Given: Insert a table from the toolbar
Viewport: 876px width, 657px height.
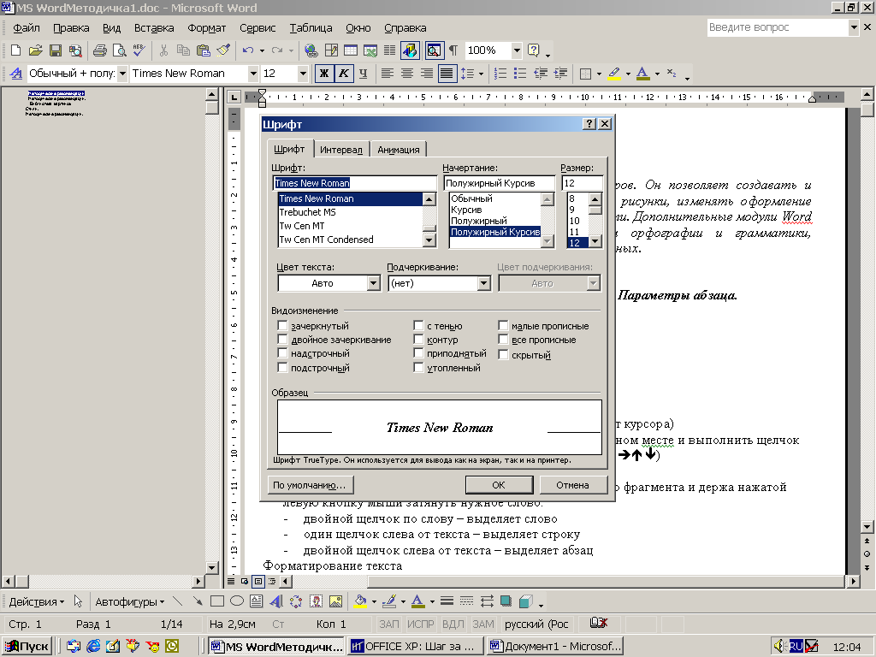Looking at the screenshot, I should click(350, 50).
